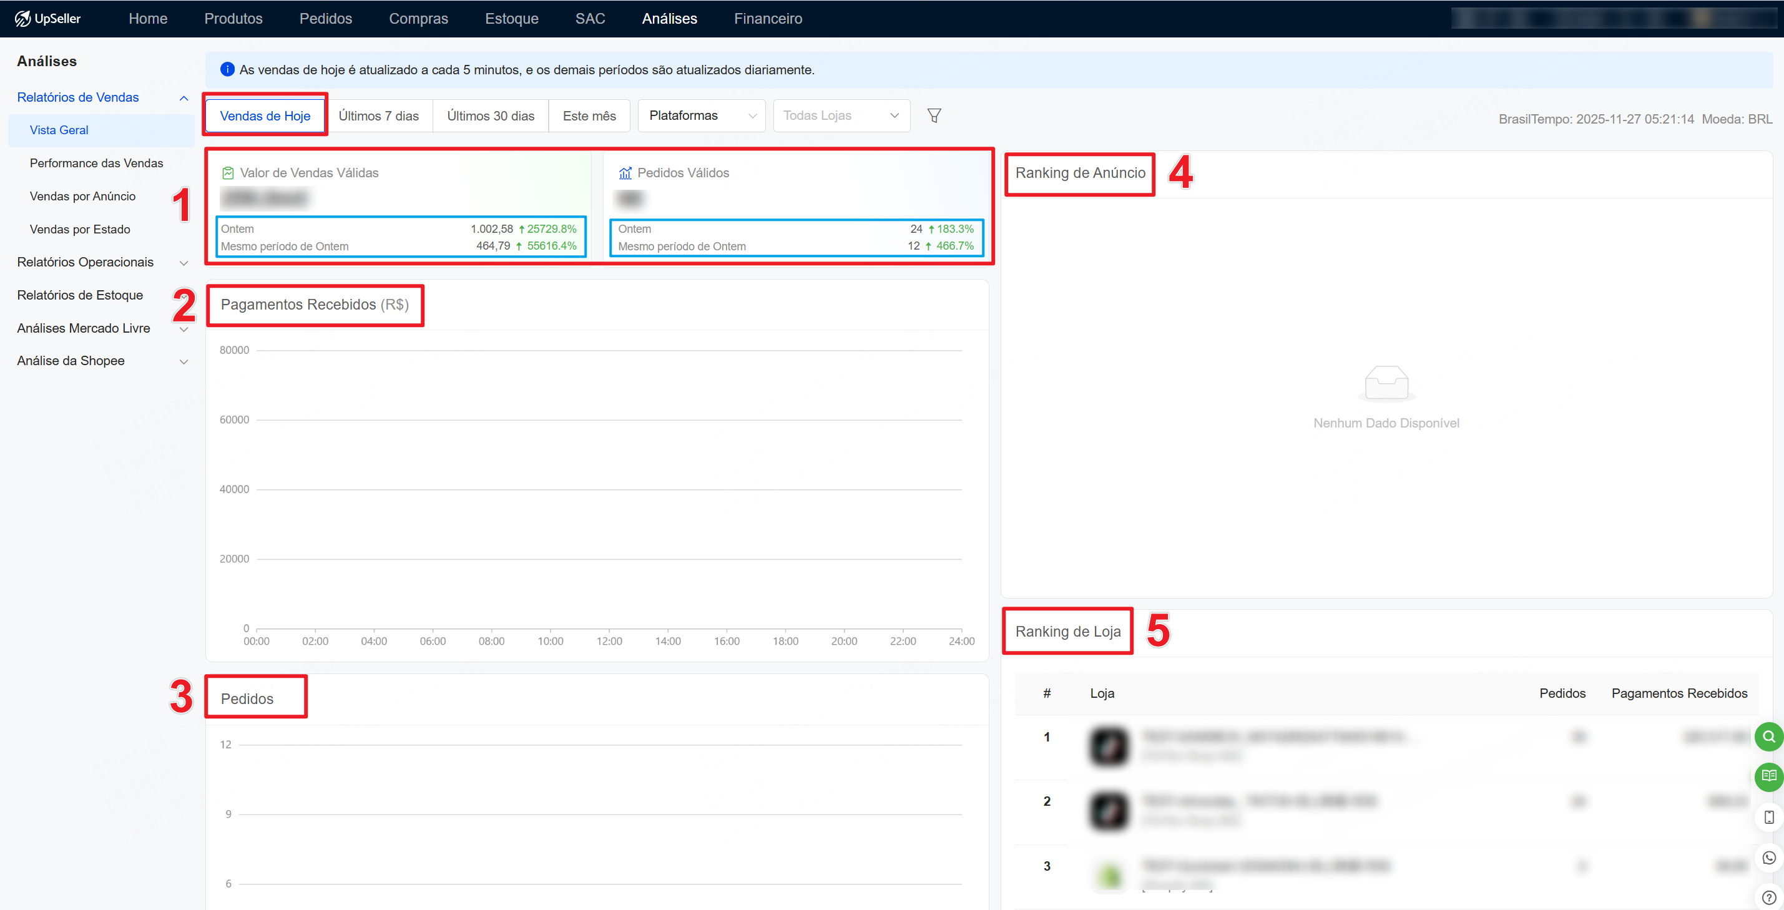Open the Todas Lojas store dropdown
The height and width of the screenshot is (910, 1784).
coord(840,115)
